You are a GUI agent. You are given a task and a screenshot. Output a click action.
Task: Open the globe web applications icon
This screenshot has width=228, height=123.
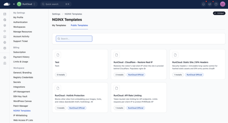[5, 20]
